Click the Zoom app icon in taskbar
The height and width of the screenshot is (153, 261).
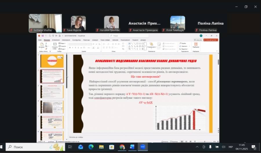point(143,147)
